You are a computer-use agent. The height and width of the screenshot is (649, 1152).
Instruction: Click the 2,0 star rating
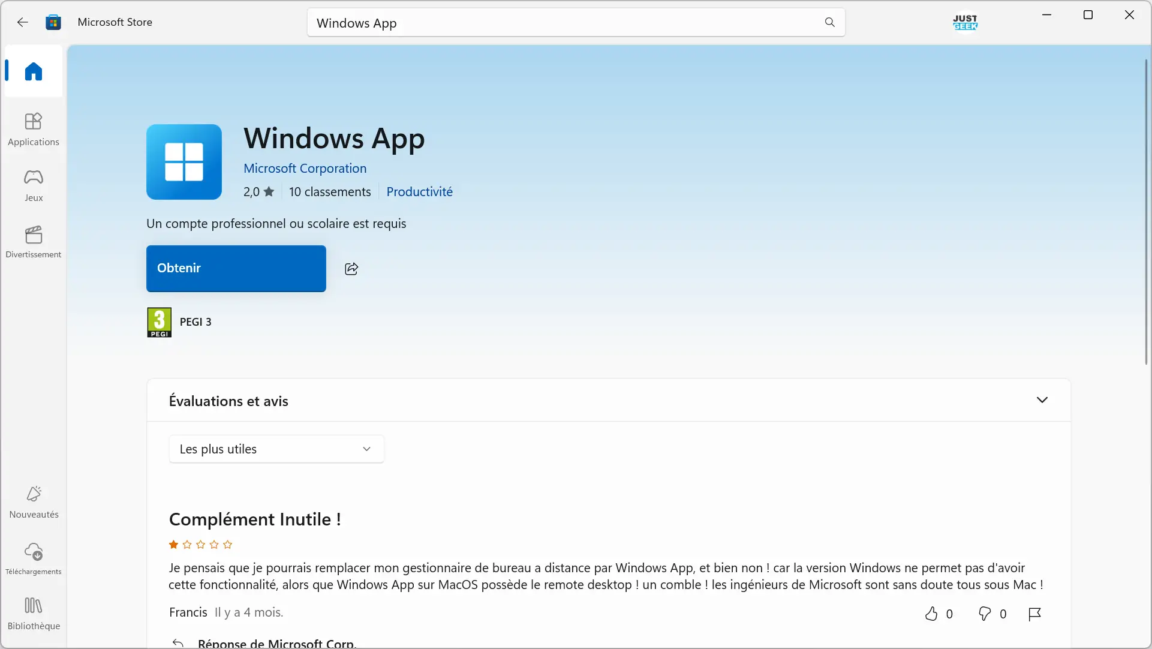tap(258, 192)
